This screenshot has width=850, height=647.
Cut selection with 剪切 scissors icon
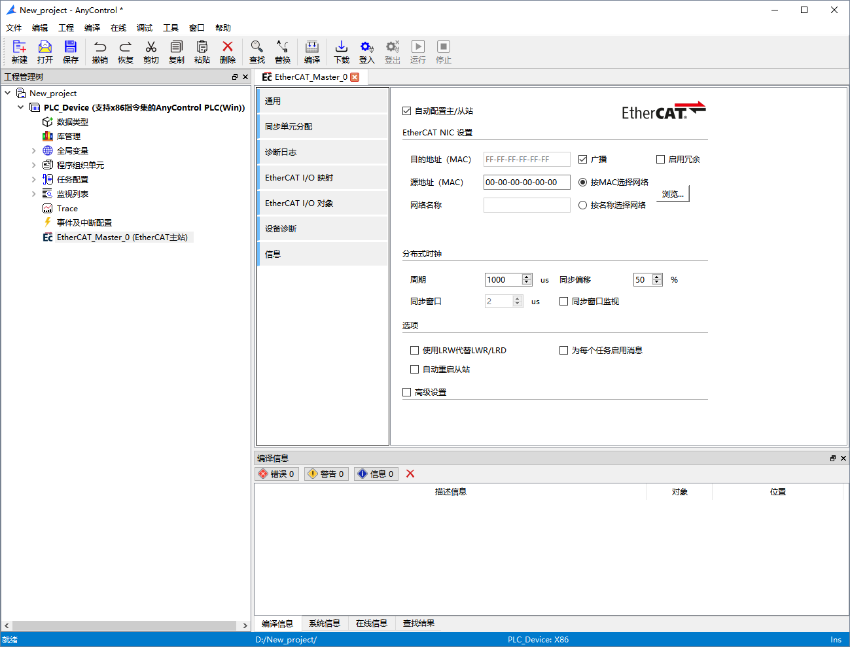pos(151,51)
